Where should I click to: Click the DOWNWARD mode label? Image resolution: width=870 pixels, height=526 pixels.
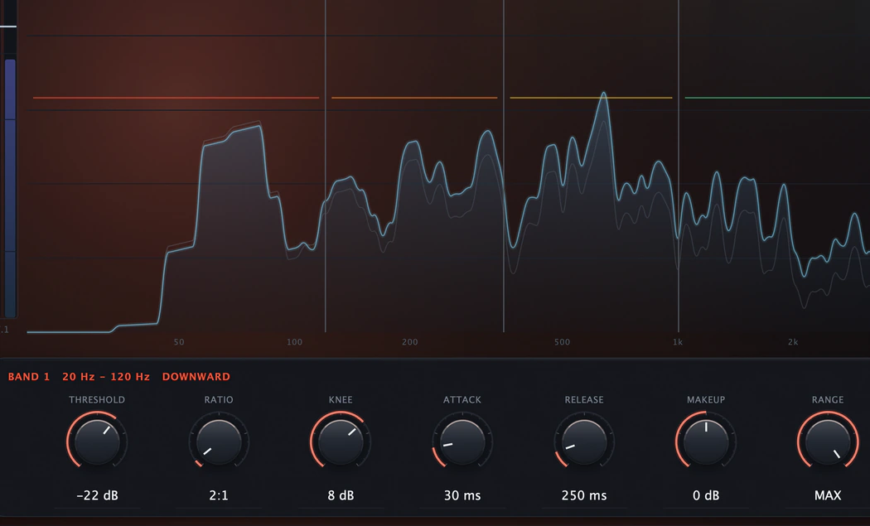[196, 377]
